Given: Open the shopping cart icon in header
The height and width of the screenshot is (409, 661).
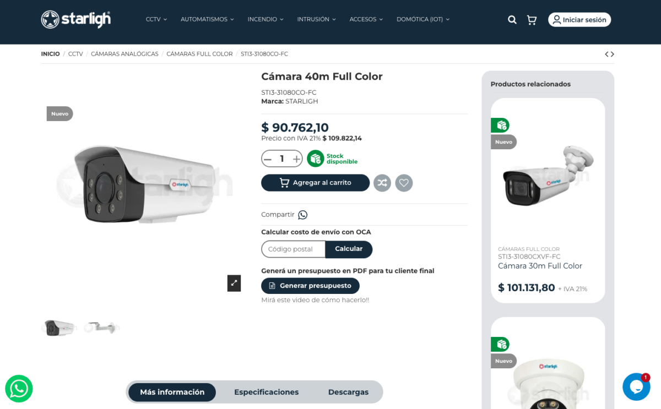Looking at the screenshot, I should click(x=532, y=20).
